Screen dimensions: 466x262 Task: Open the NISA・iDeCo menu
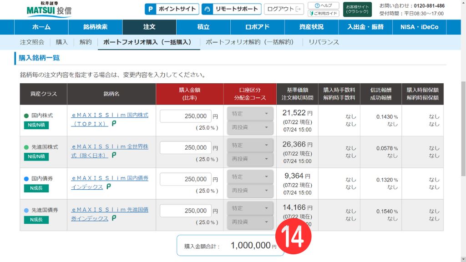[x=419, y=27]
